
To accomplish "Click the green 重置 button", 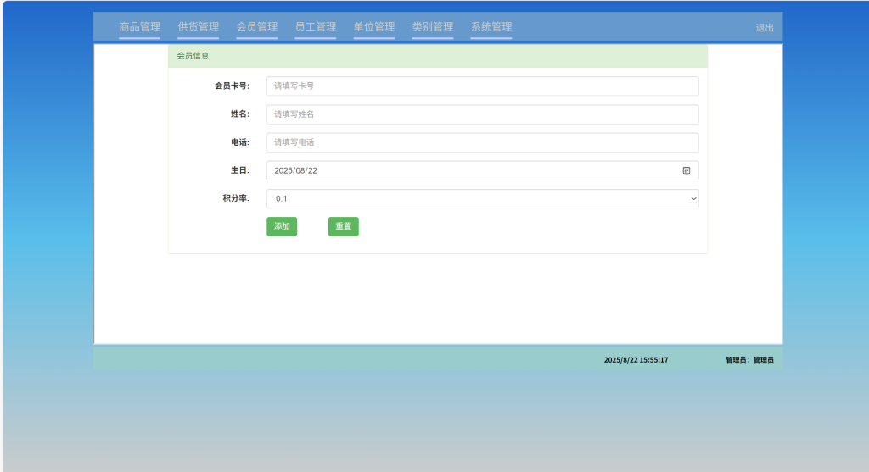I will 344,226.
